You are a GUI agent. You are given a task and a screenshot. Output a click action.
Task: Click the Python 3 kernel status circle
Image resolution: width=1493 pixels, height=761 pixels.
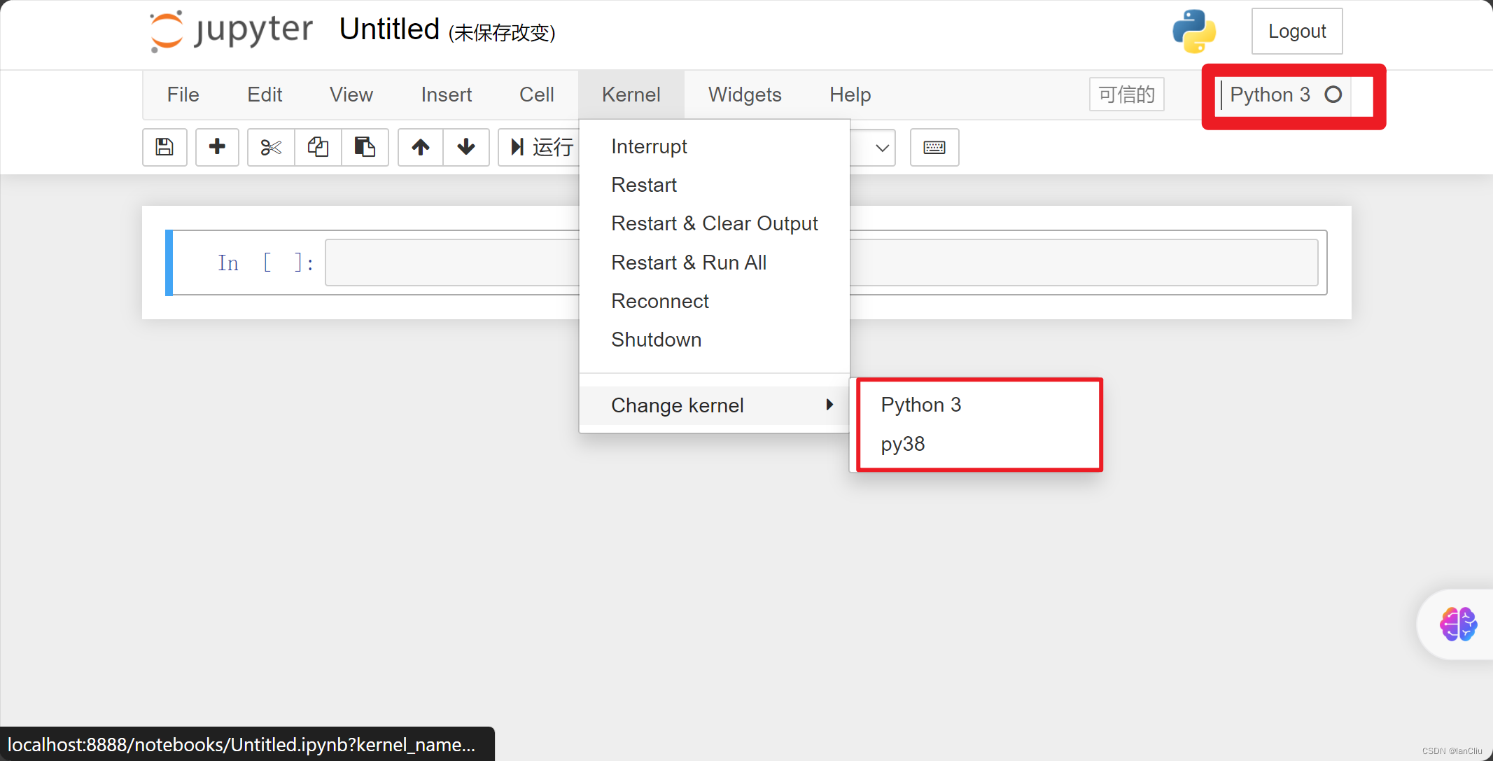click(x=1333, y=95)
